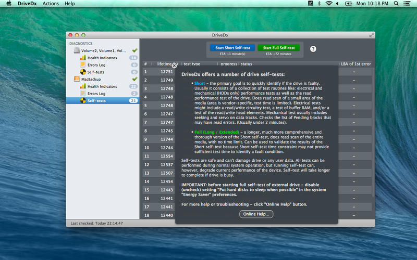Click the volume icon in menu bar
Screen dimensions: 417x260
pos(337,4)
